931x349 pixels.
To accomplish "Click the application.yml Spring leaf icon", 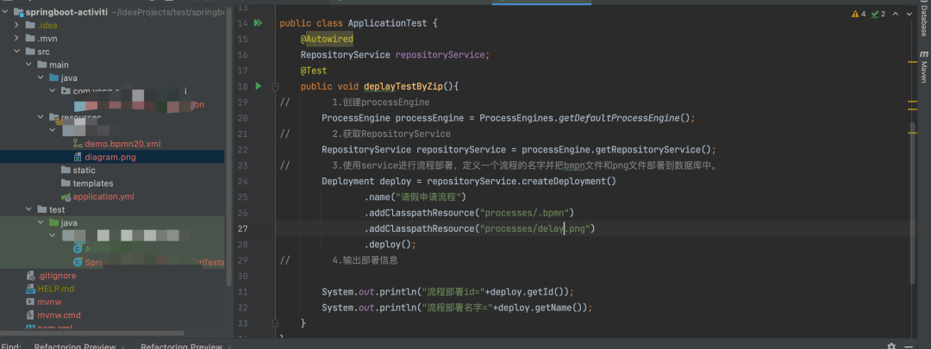I will tap(66, 196).
